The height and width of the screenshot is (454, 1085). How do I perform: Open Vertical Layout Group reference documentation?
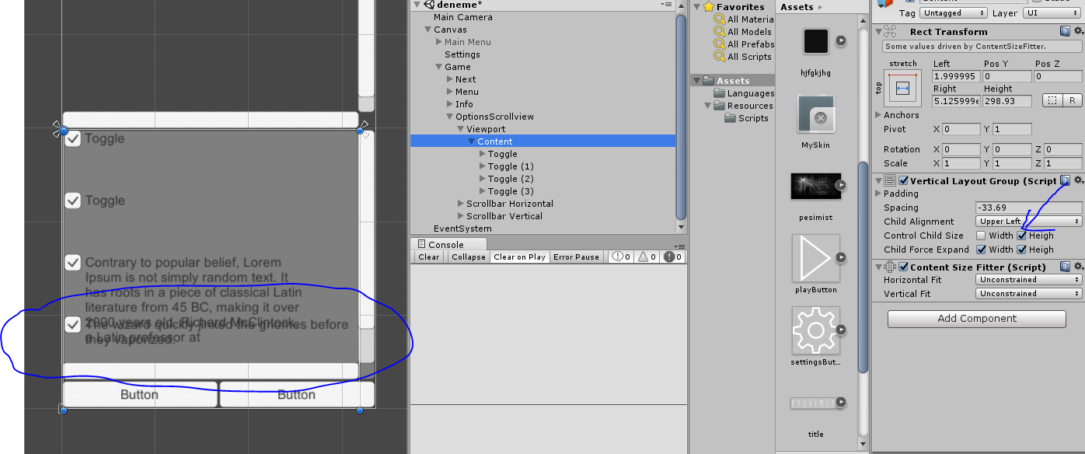(1065, 180)
